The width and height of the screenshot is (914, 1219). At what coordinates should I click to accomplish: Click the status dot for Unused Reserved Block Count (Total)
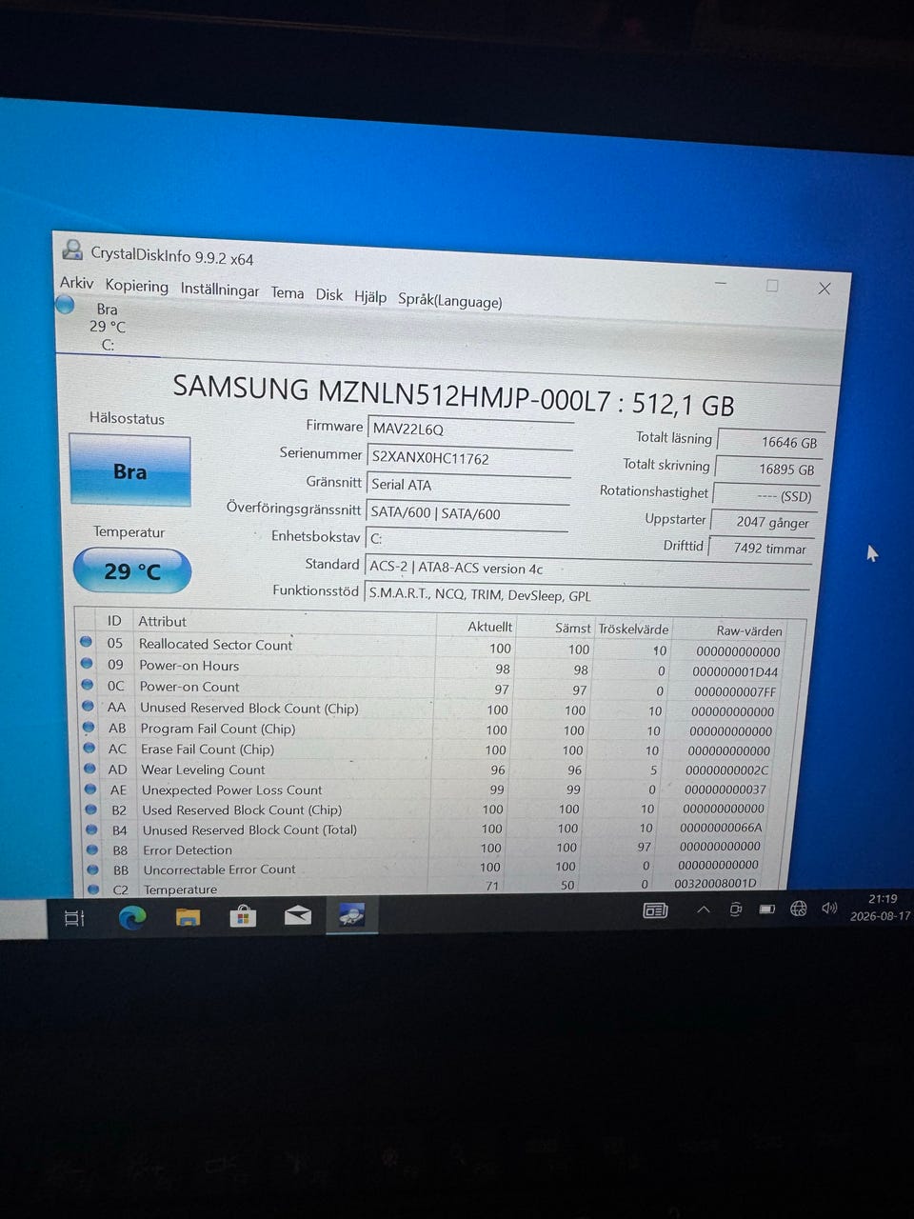click(x=91, y=829)
